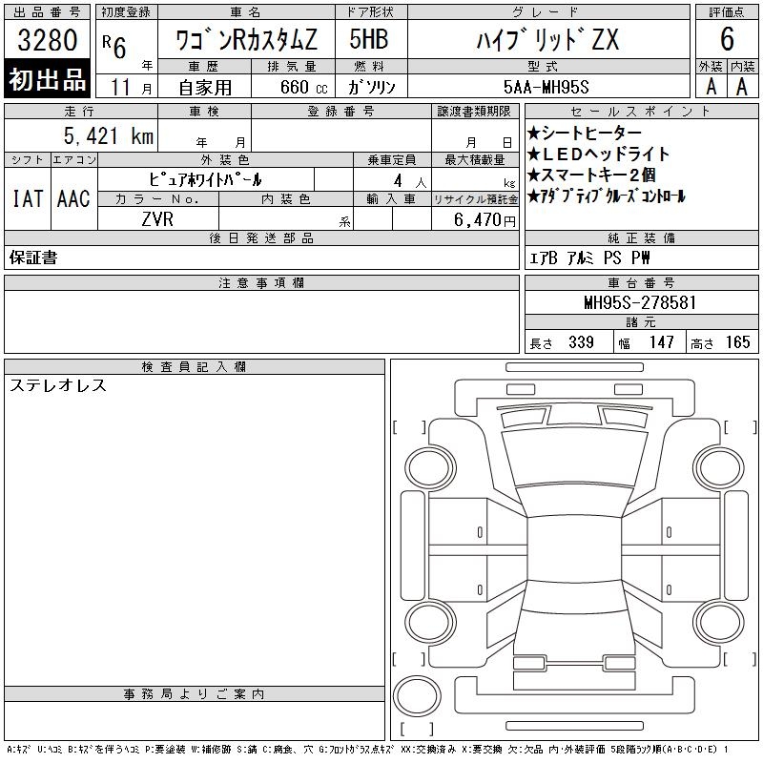763x763 pixels.
Task: Click the color code ZVR field
Action: 157,218
